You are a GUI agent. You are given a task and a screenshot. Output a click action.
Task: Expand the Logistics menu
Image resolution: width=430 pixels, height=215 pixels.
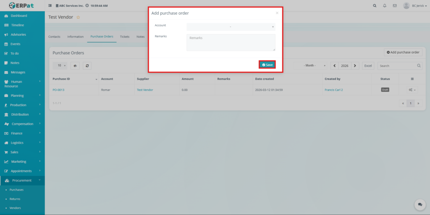[23, 143]
